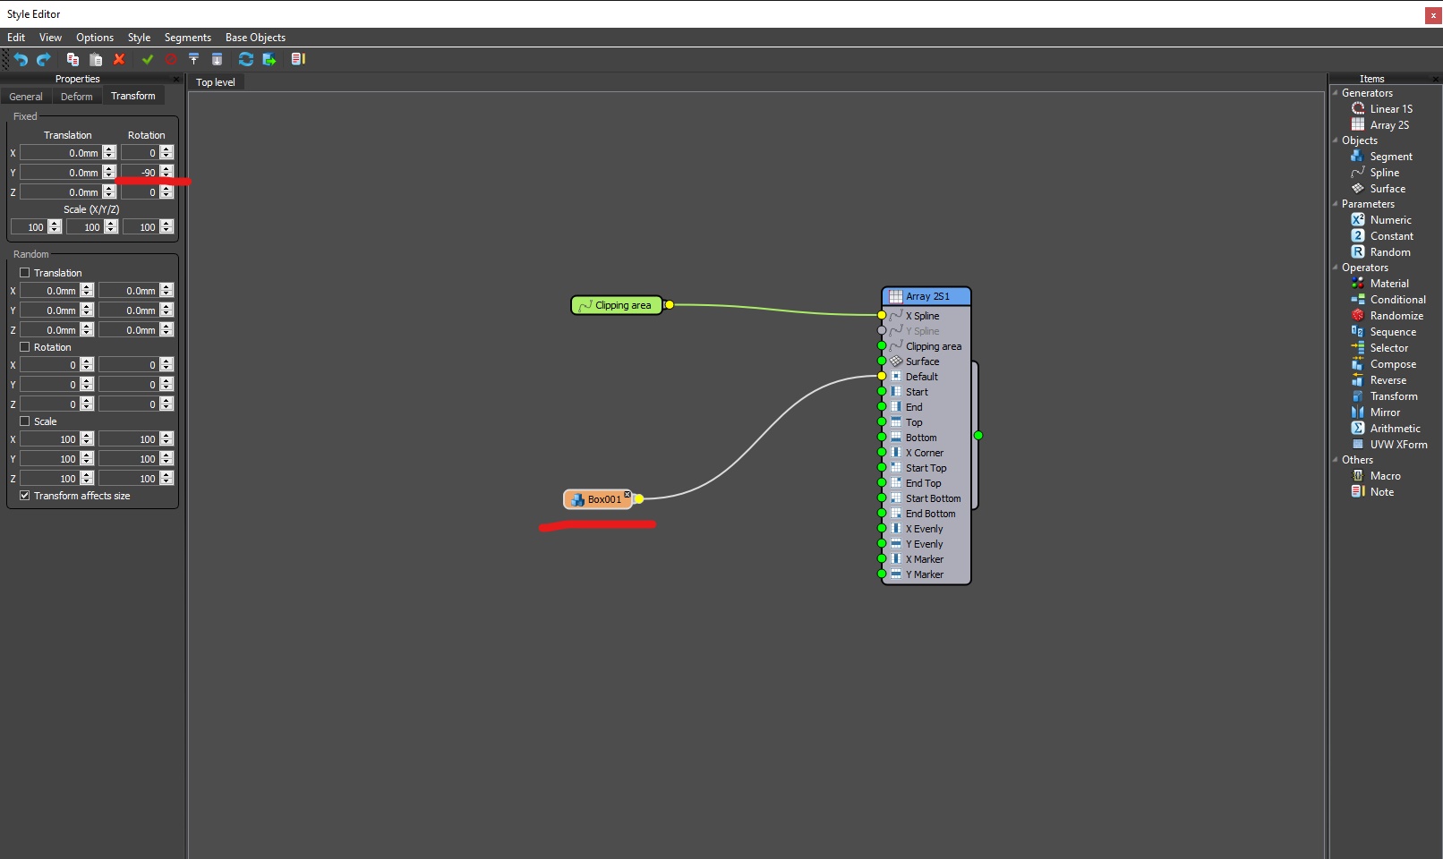Viewport: 1443px width, 859px height.
Task: Select the Randomize operator item
Action: 1396,316
